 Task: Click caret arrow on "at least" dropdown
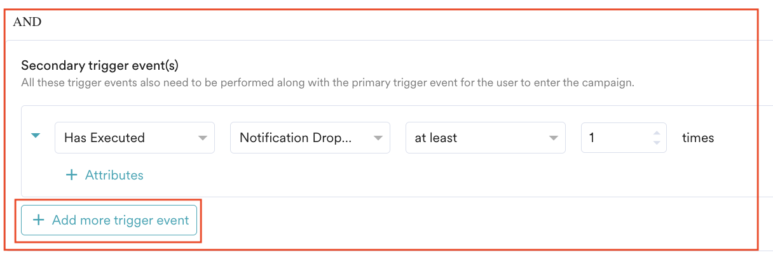tap(553, 138)
